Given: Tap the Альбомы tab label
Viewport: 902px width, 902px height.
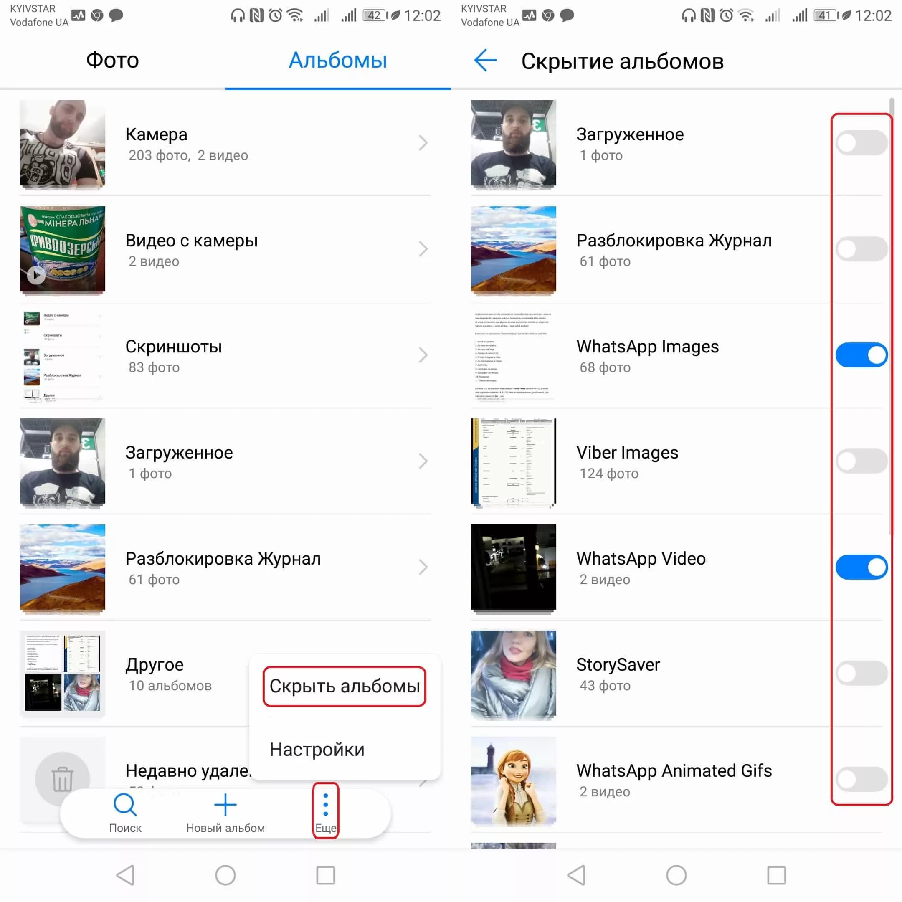Looking at the screenshot, I should tap(338, 59).
